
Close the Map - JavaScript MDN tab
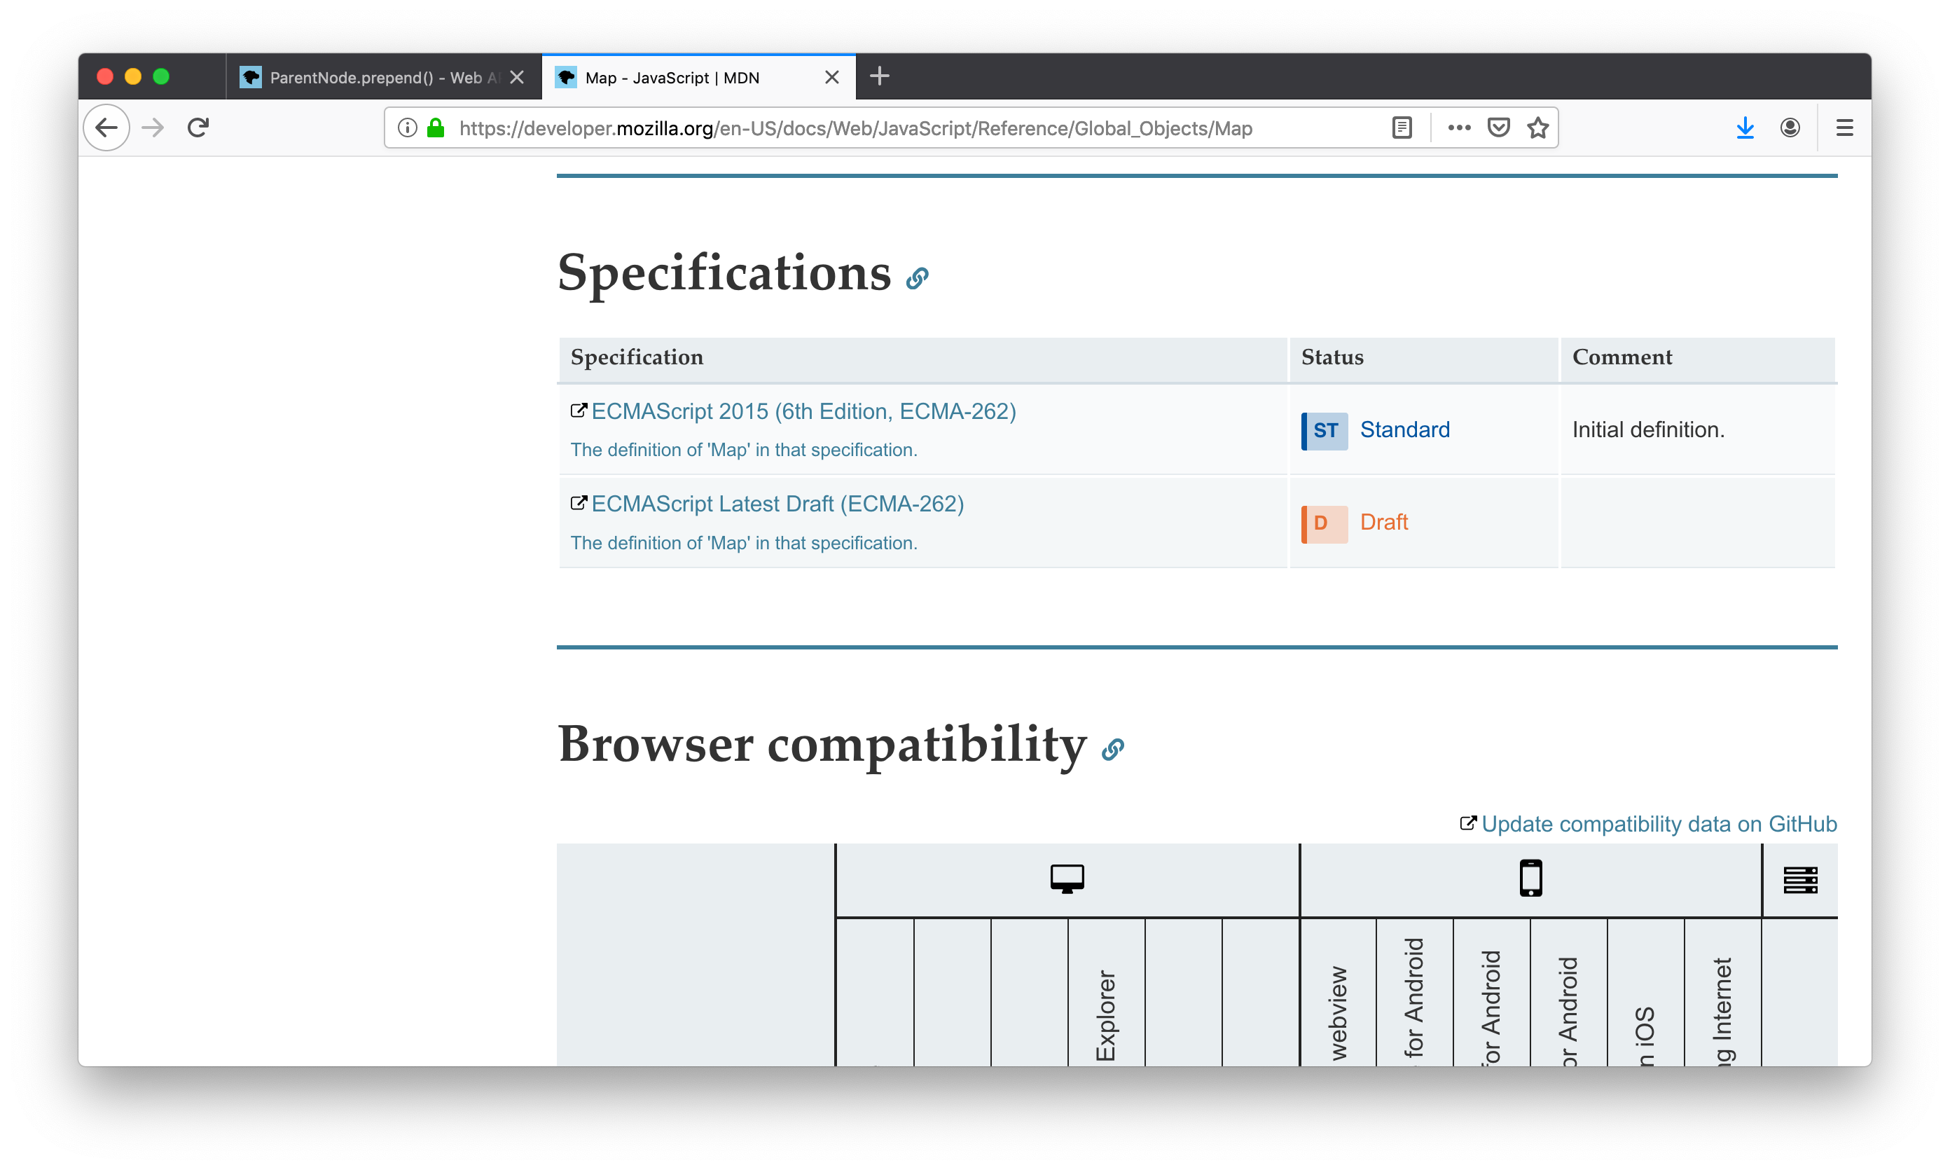[x=831, y=77]
